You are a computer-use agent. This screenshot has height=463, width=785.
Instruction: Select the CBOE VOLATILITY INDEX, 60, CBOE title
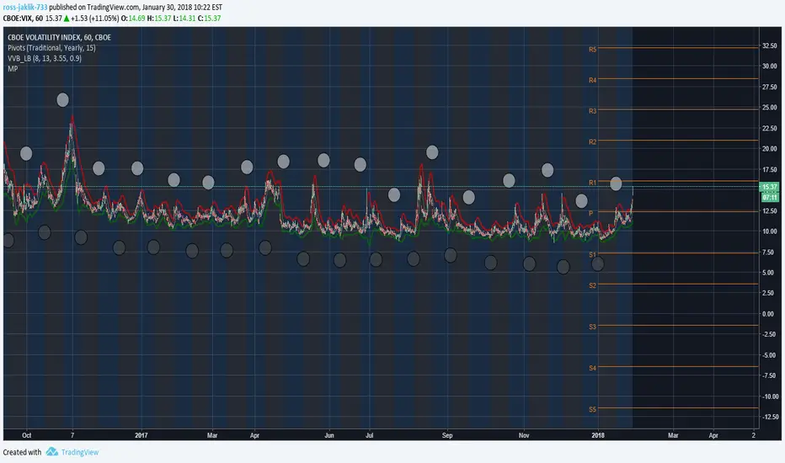point(59,37)
